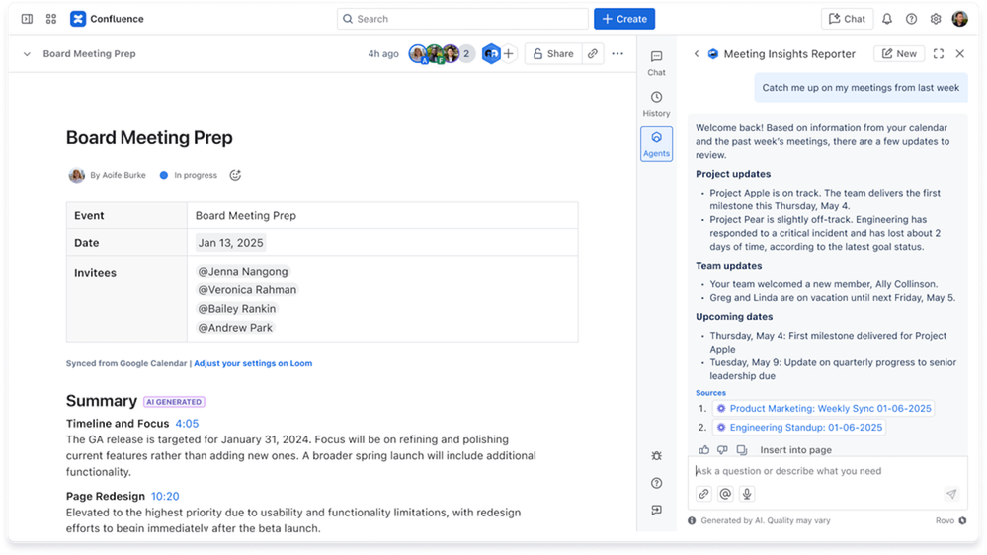The height and width of the screenshot is (555, 987).
Task: Click the Summary heading
Action: click(x=102, y=401)
